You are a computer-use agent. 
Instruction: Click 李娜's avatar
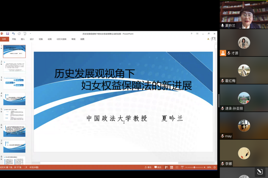244,153
